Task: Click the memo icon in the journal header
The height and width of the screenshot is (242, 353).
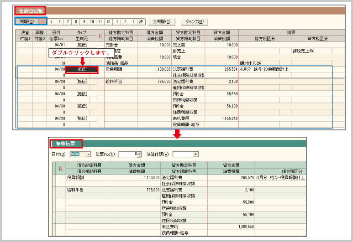Action: coord(101,36)
